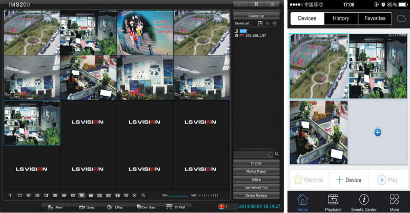Select device 192.168.1.97 in the tree

pyautogui.click(x=255, y=35)
